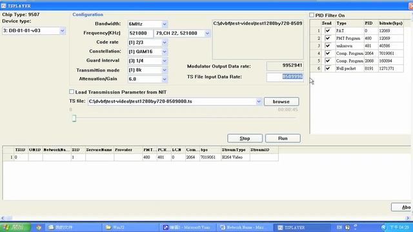This screenshot has width=413, height=232.
Task: Click the 7019061 bps cell in service table
Action: [210, 157]
